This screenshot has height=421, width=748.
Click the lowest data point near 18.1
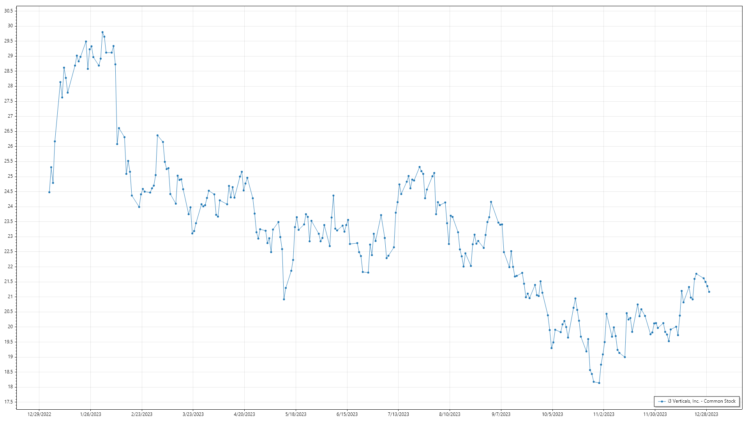[599, 383]
